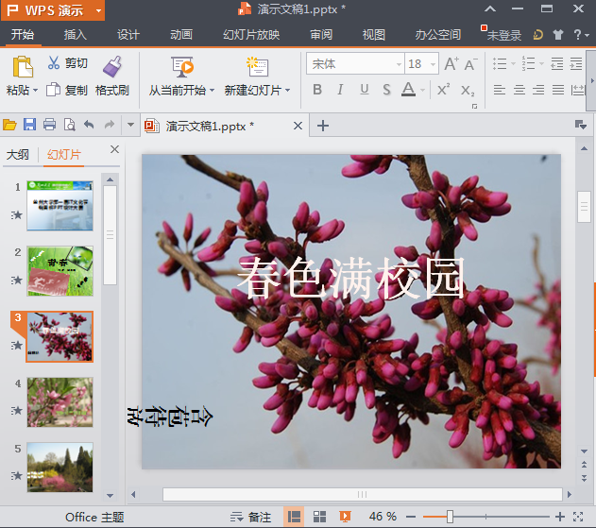Click the 备注 (Notes) button in status bar
The height and width of the screenshot is (528, 596).
[x=251, y=517]
